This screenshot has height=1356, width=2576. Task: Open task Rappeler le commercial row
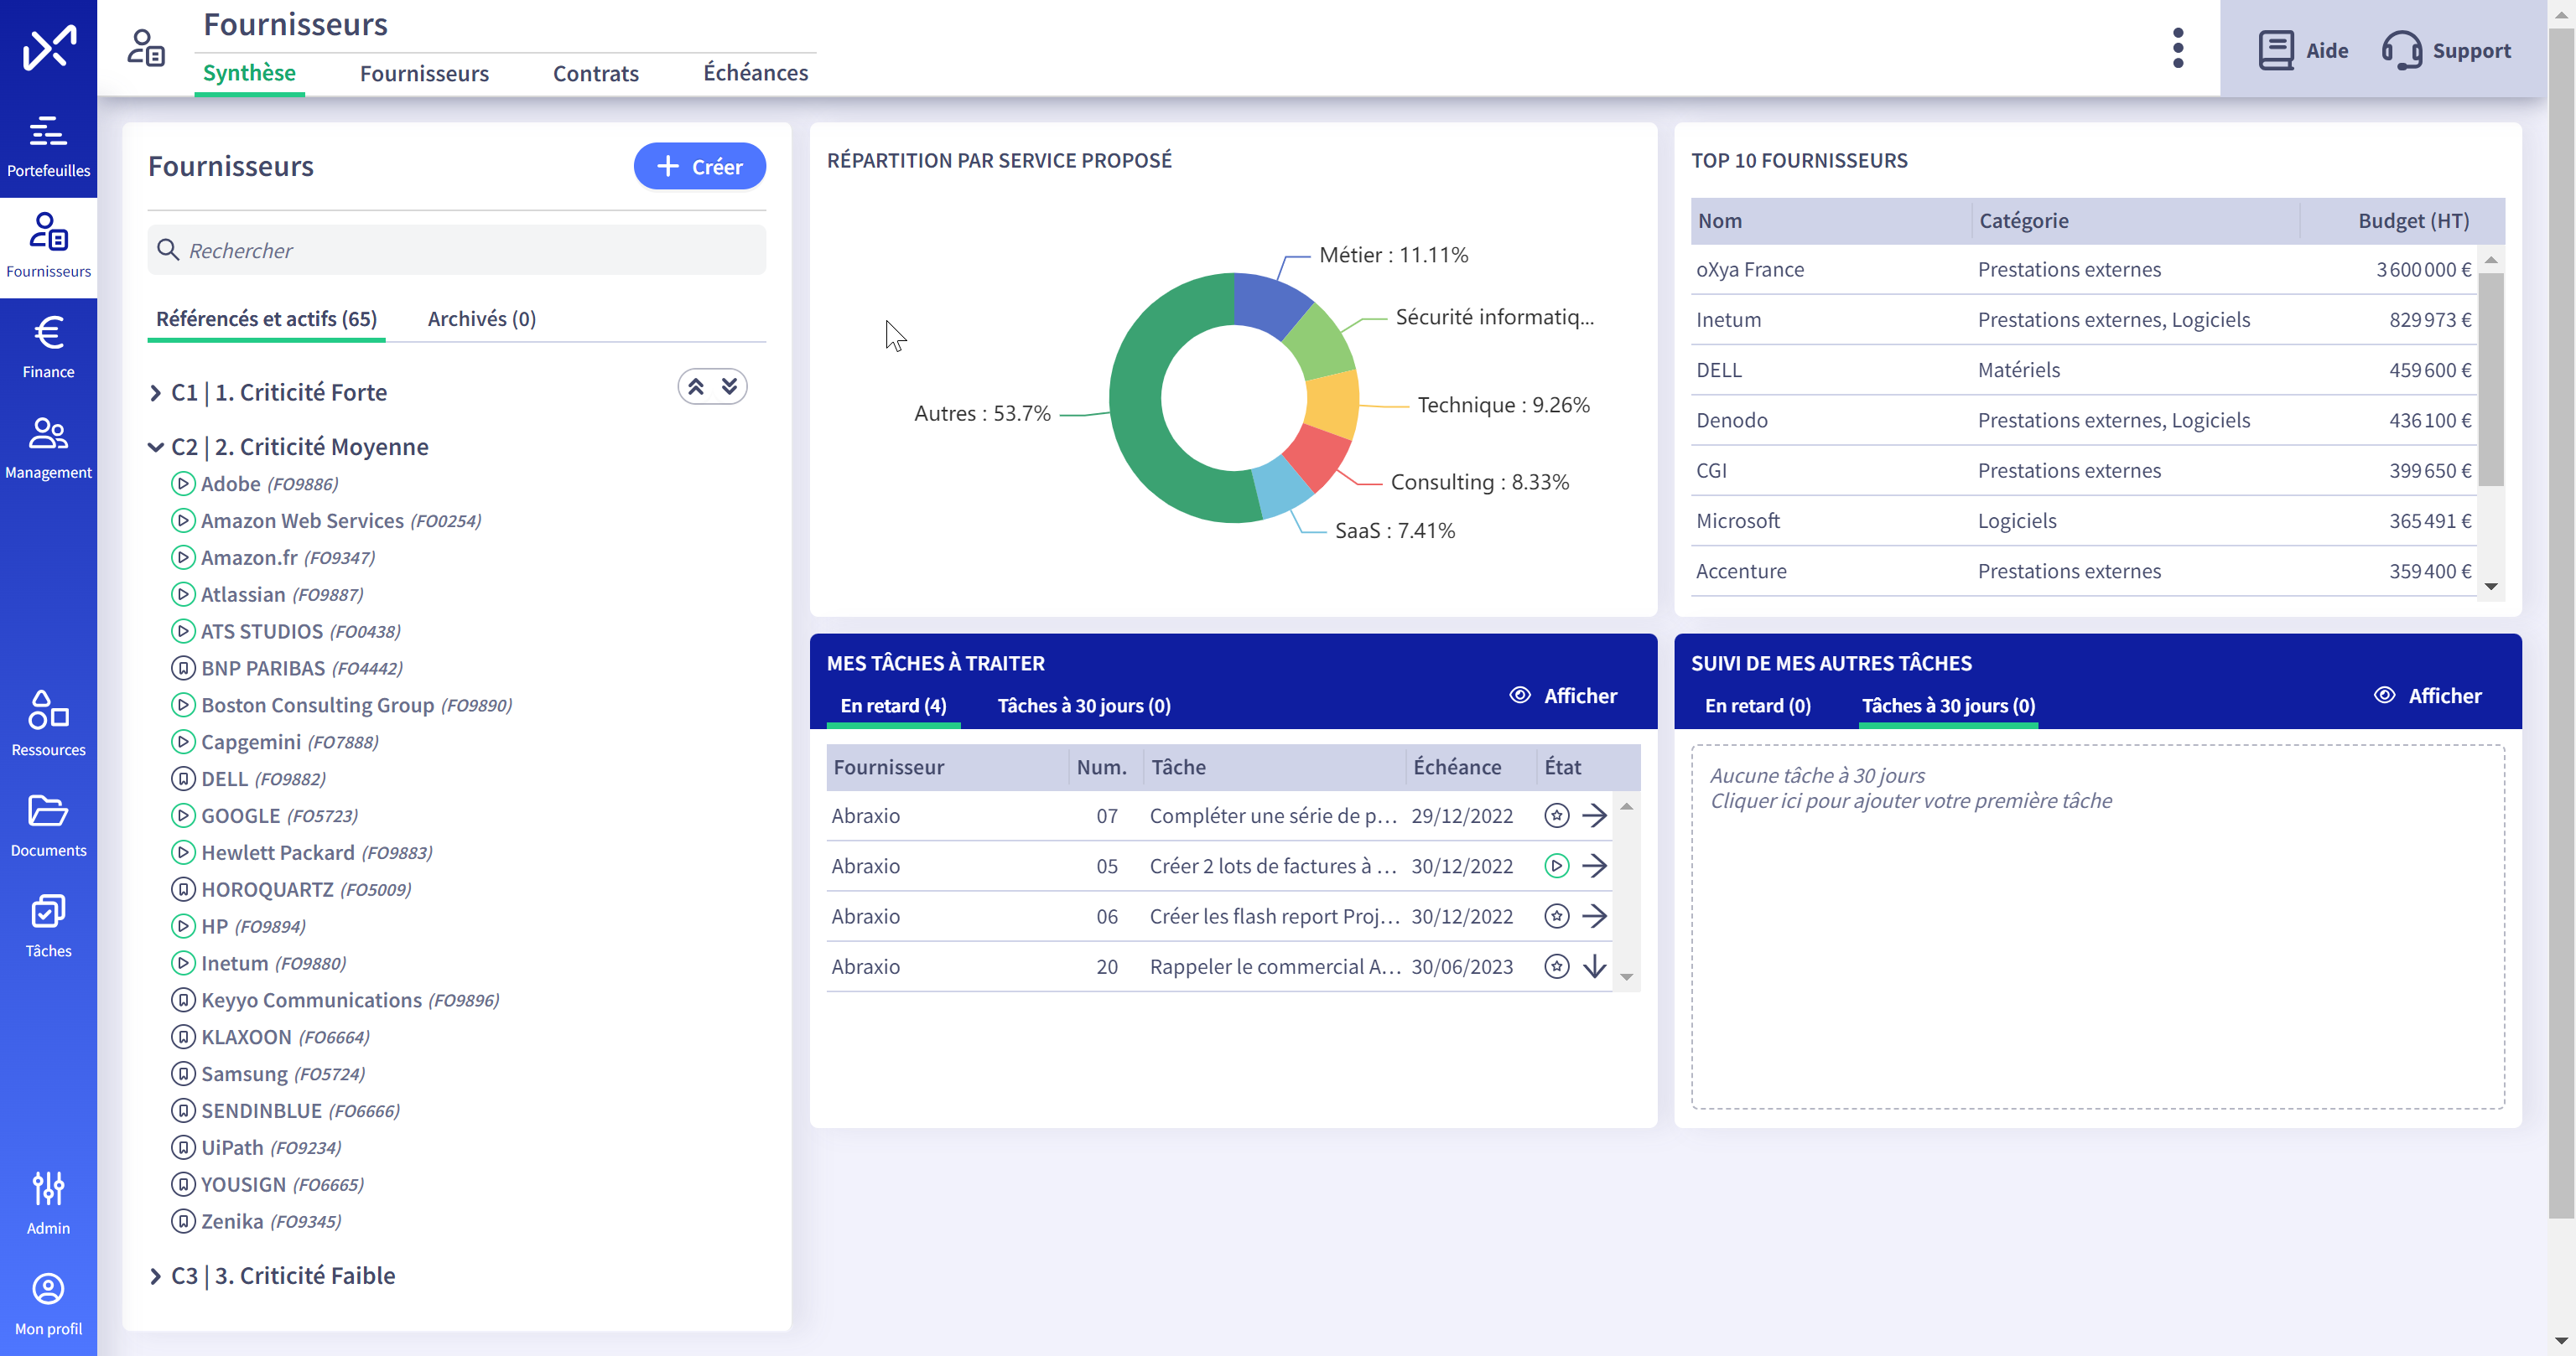point(1219,966)
